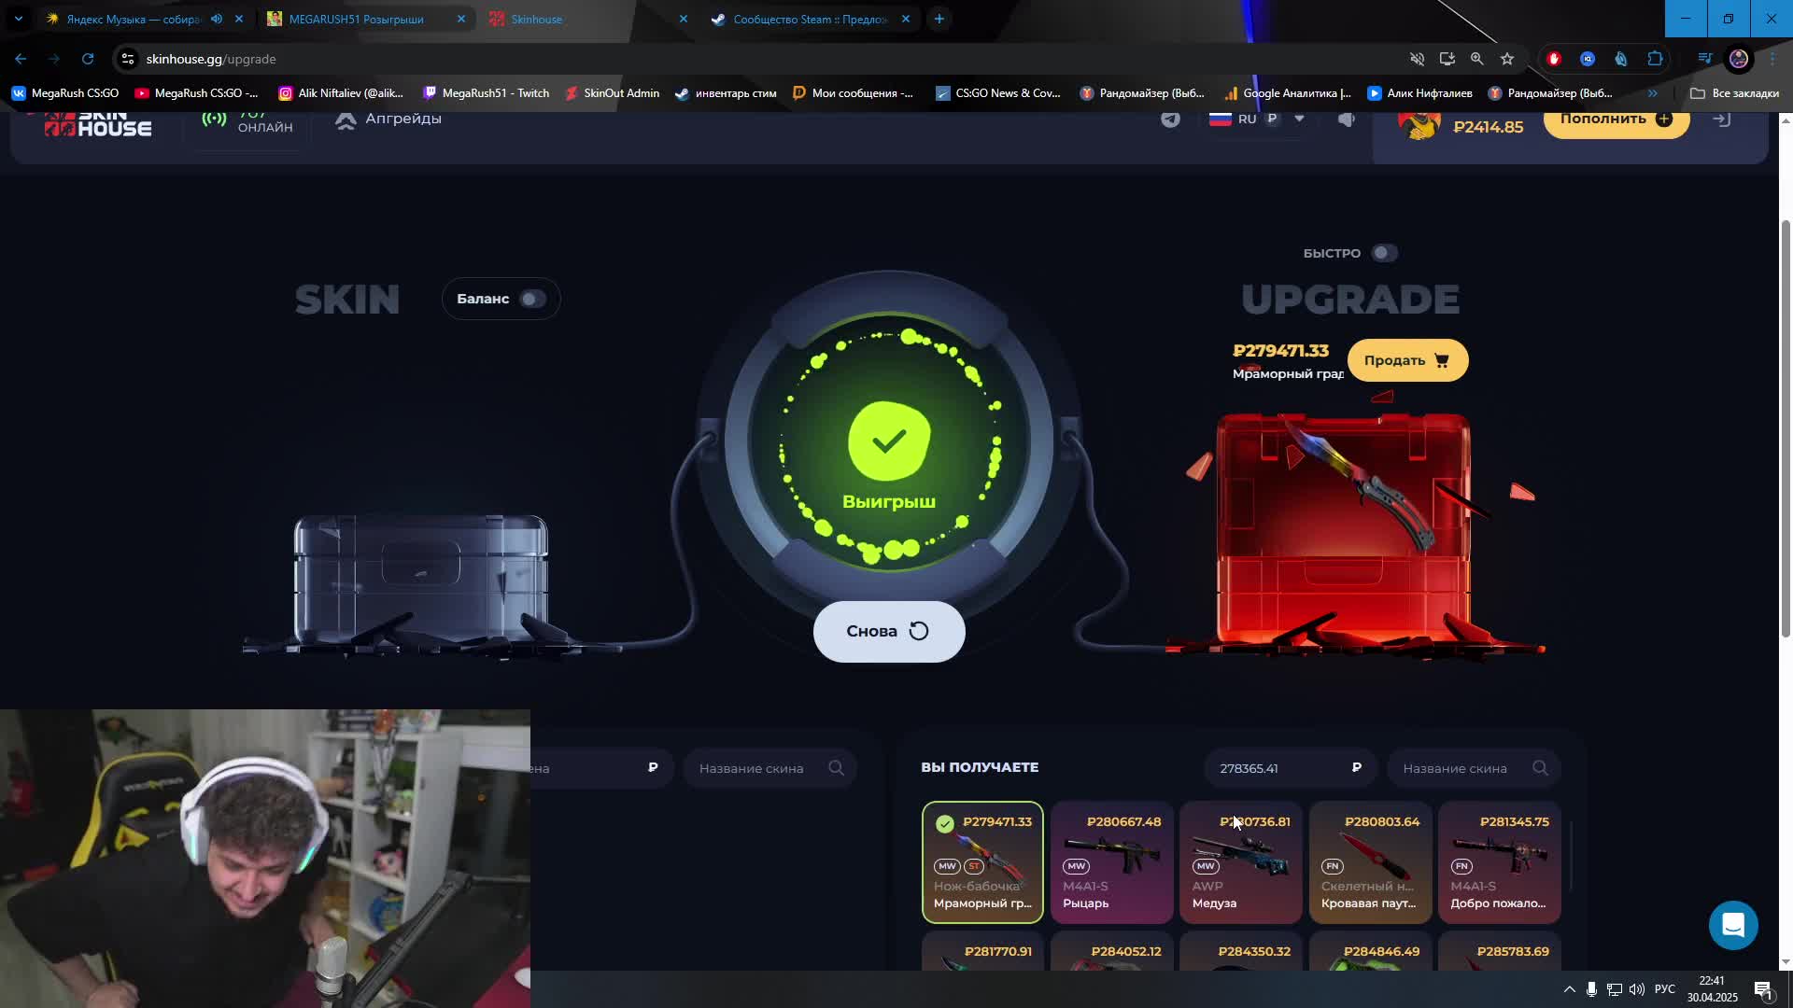Screen dimensions: 1793x1008
Task: Click the network tray icon
Action: point(1614,989)
